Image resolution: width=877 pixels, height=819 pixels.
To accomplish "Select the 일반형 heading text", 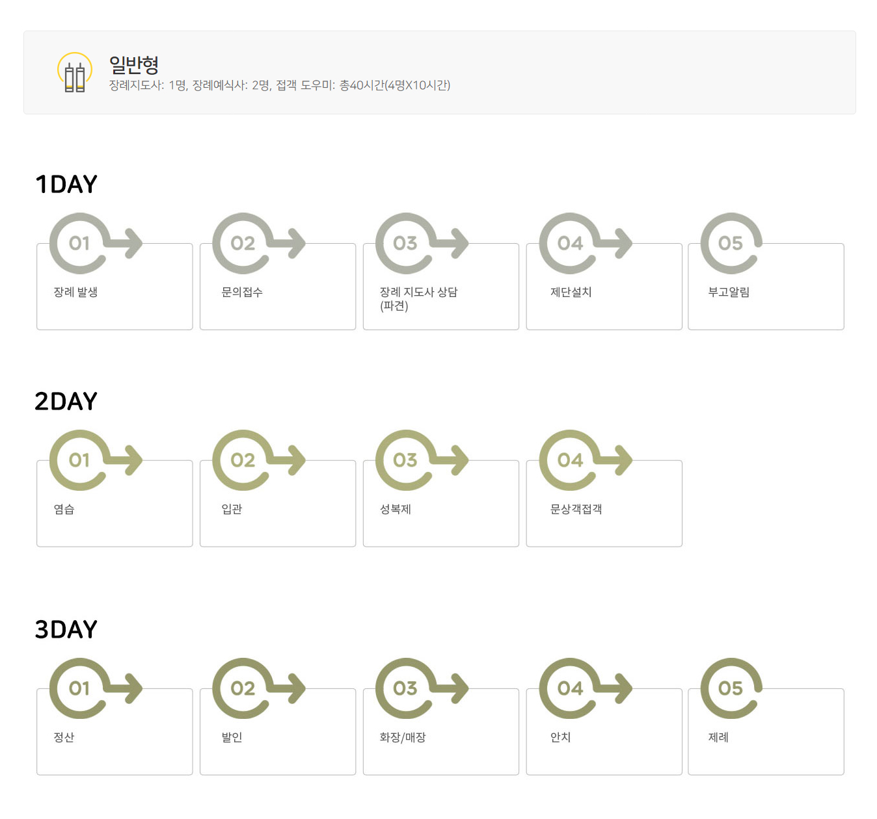I will (x=134, y=64).
